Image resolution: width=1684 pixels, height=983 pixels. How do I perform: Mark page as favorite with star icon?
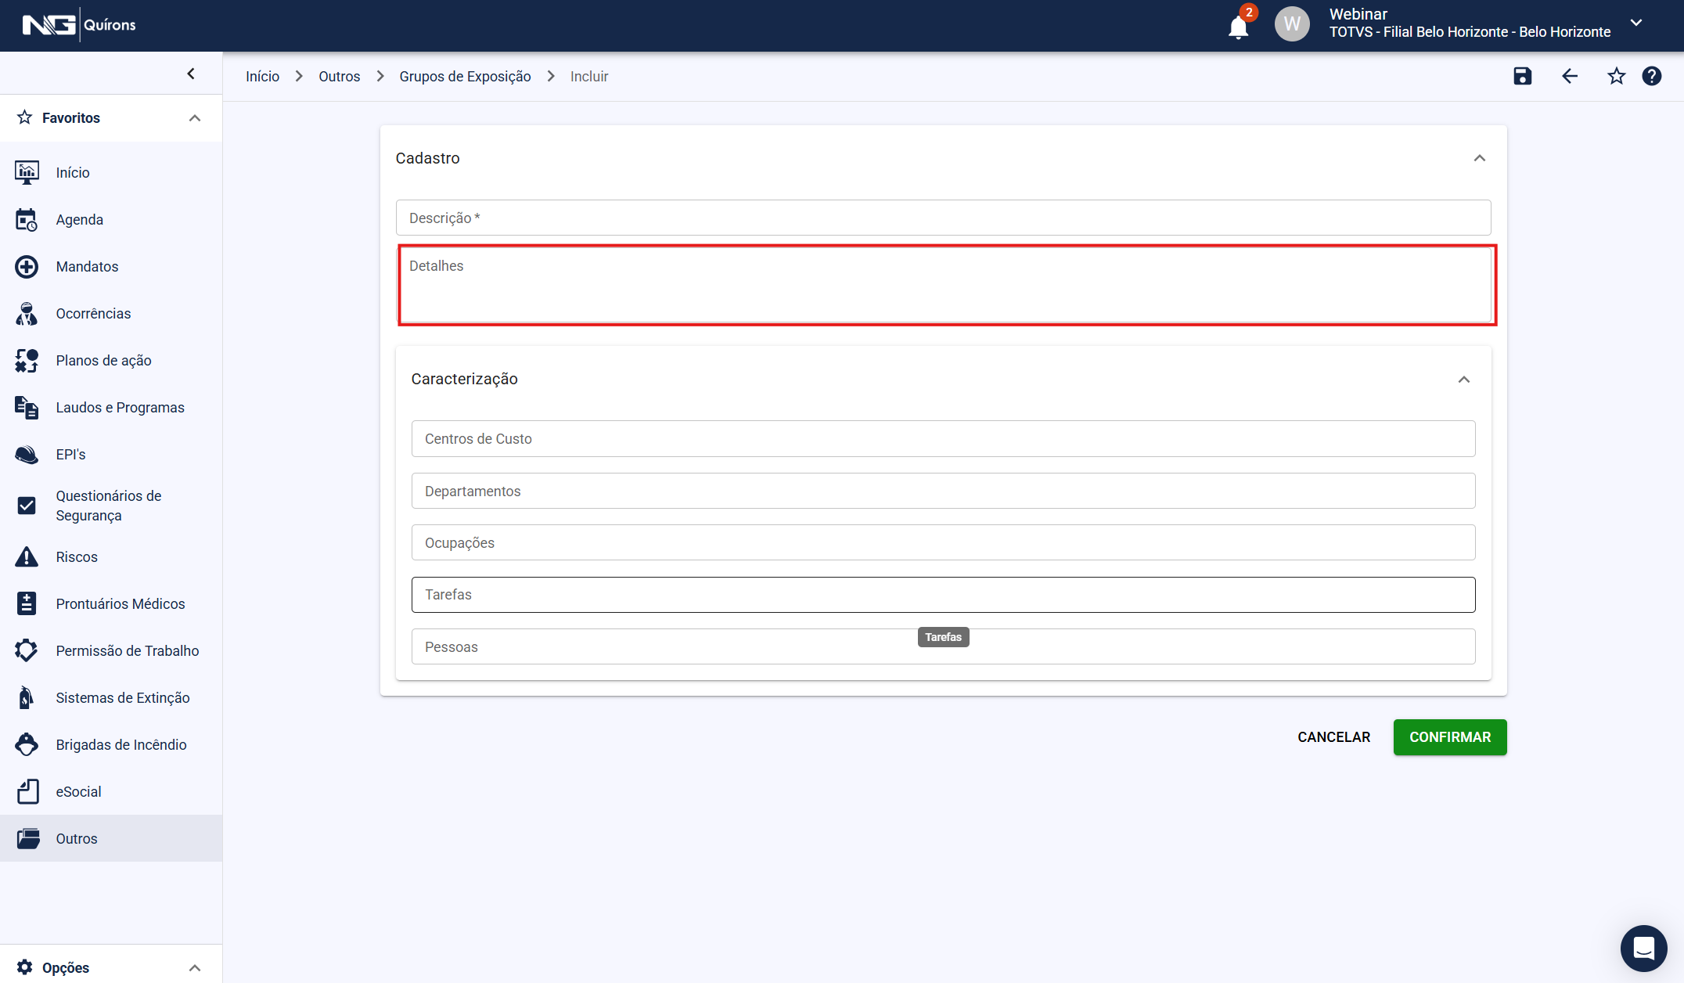(x=1616, y=76)
